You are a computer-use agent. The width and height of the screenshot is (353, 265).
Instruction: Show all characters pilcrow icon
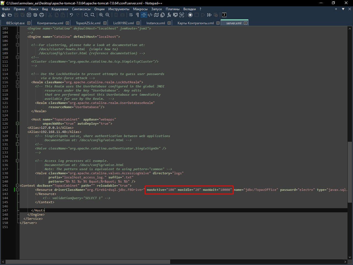(137, 15)
